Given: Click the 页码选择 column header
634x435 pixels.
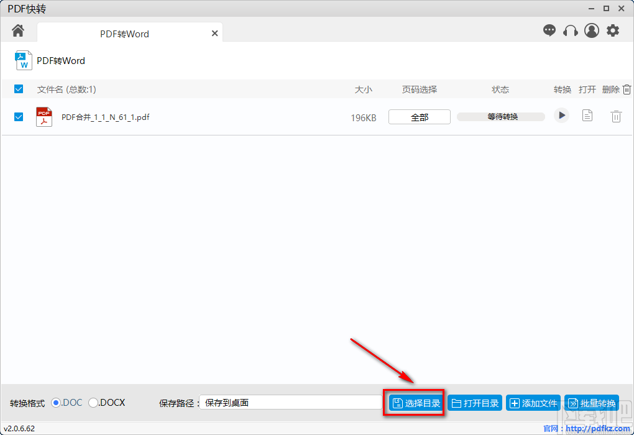Looking at the screenshot, I should pos(420,89).
